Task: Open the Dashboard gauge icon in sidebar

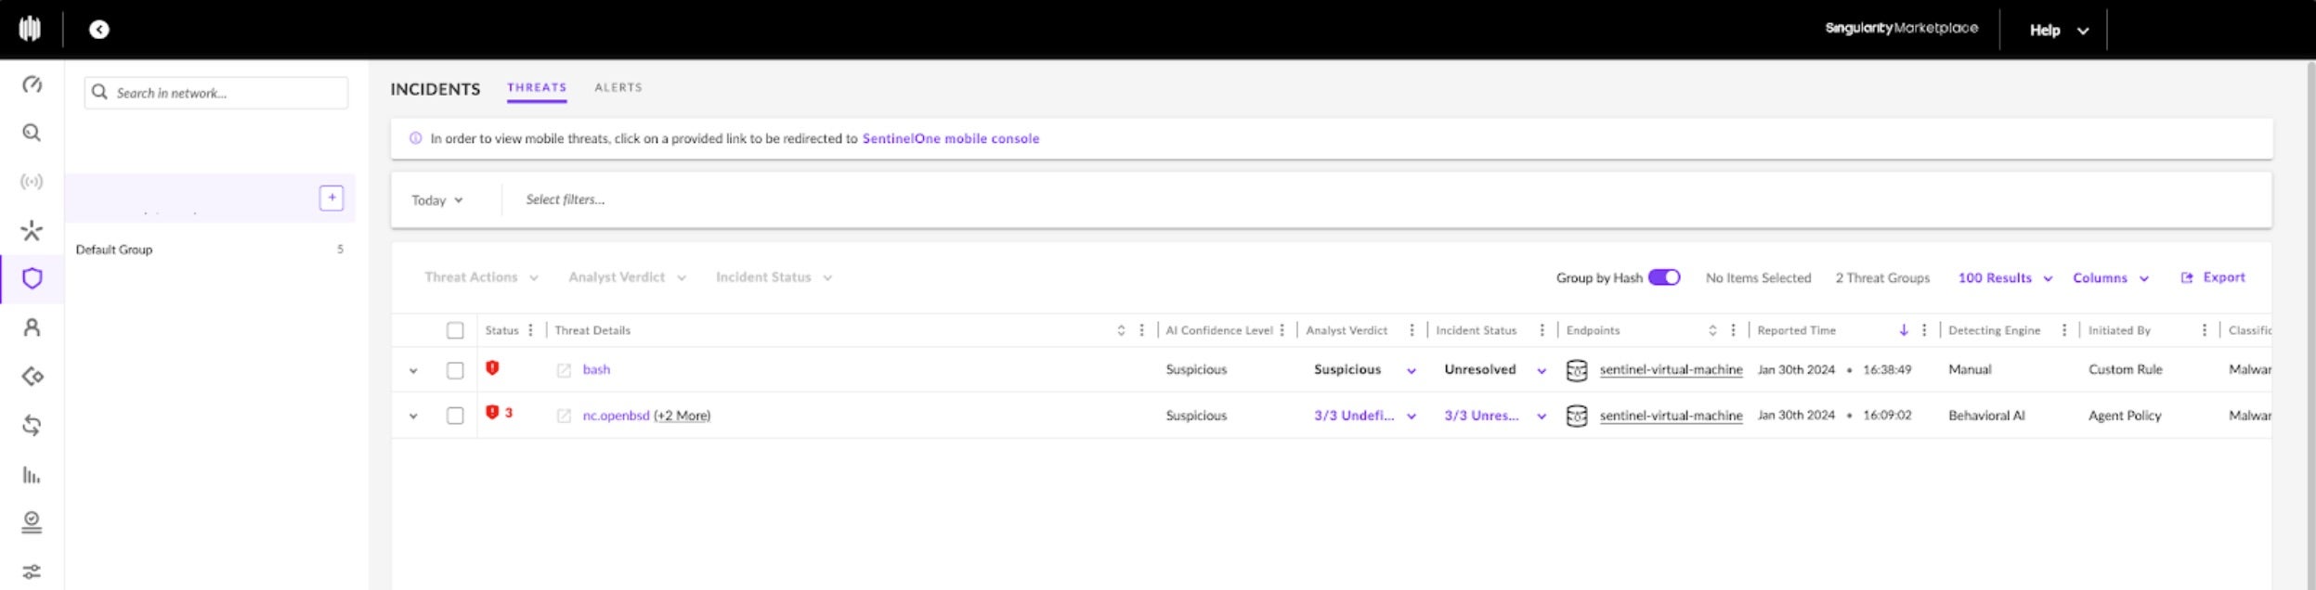Action: click(x=32, y=84)
